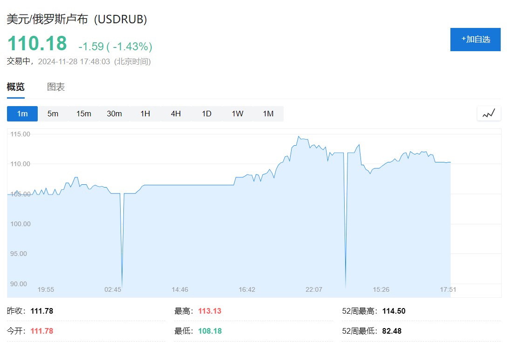517x349 pixels.
Task: Choose the 30m time interval
Action: coord(114,114)
